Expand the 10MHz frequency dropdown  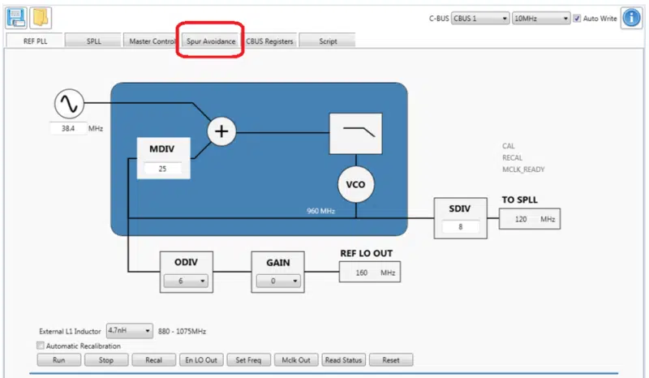click(541, 19)
